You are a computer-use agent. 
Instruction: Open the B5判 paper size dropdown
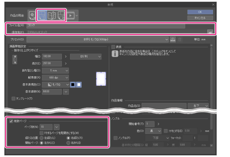click(86, 57)
